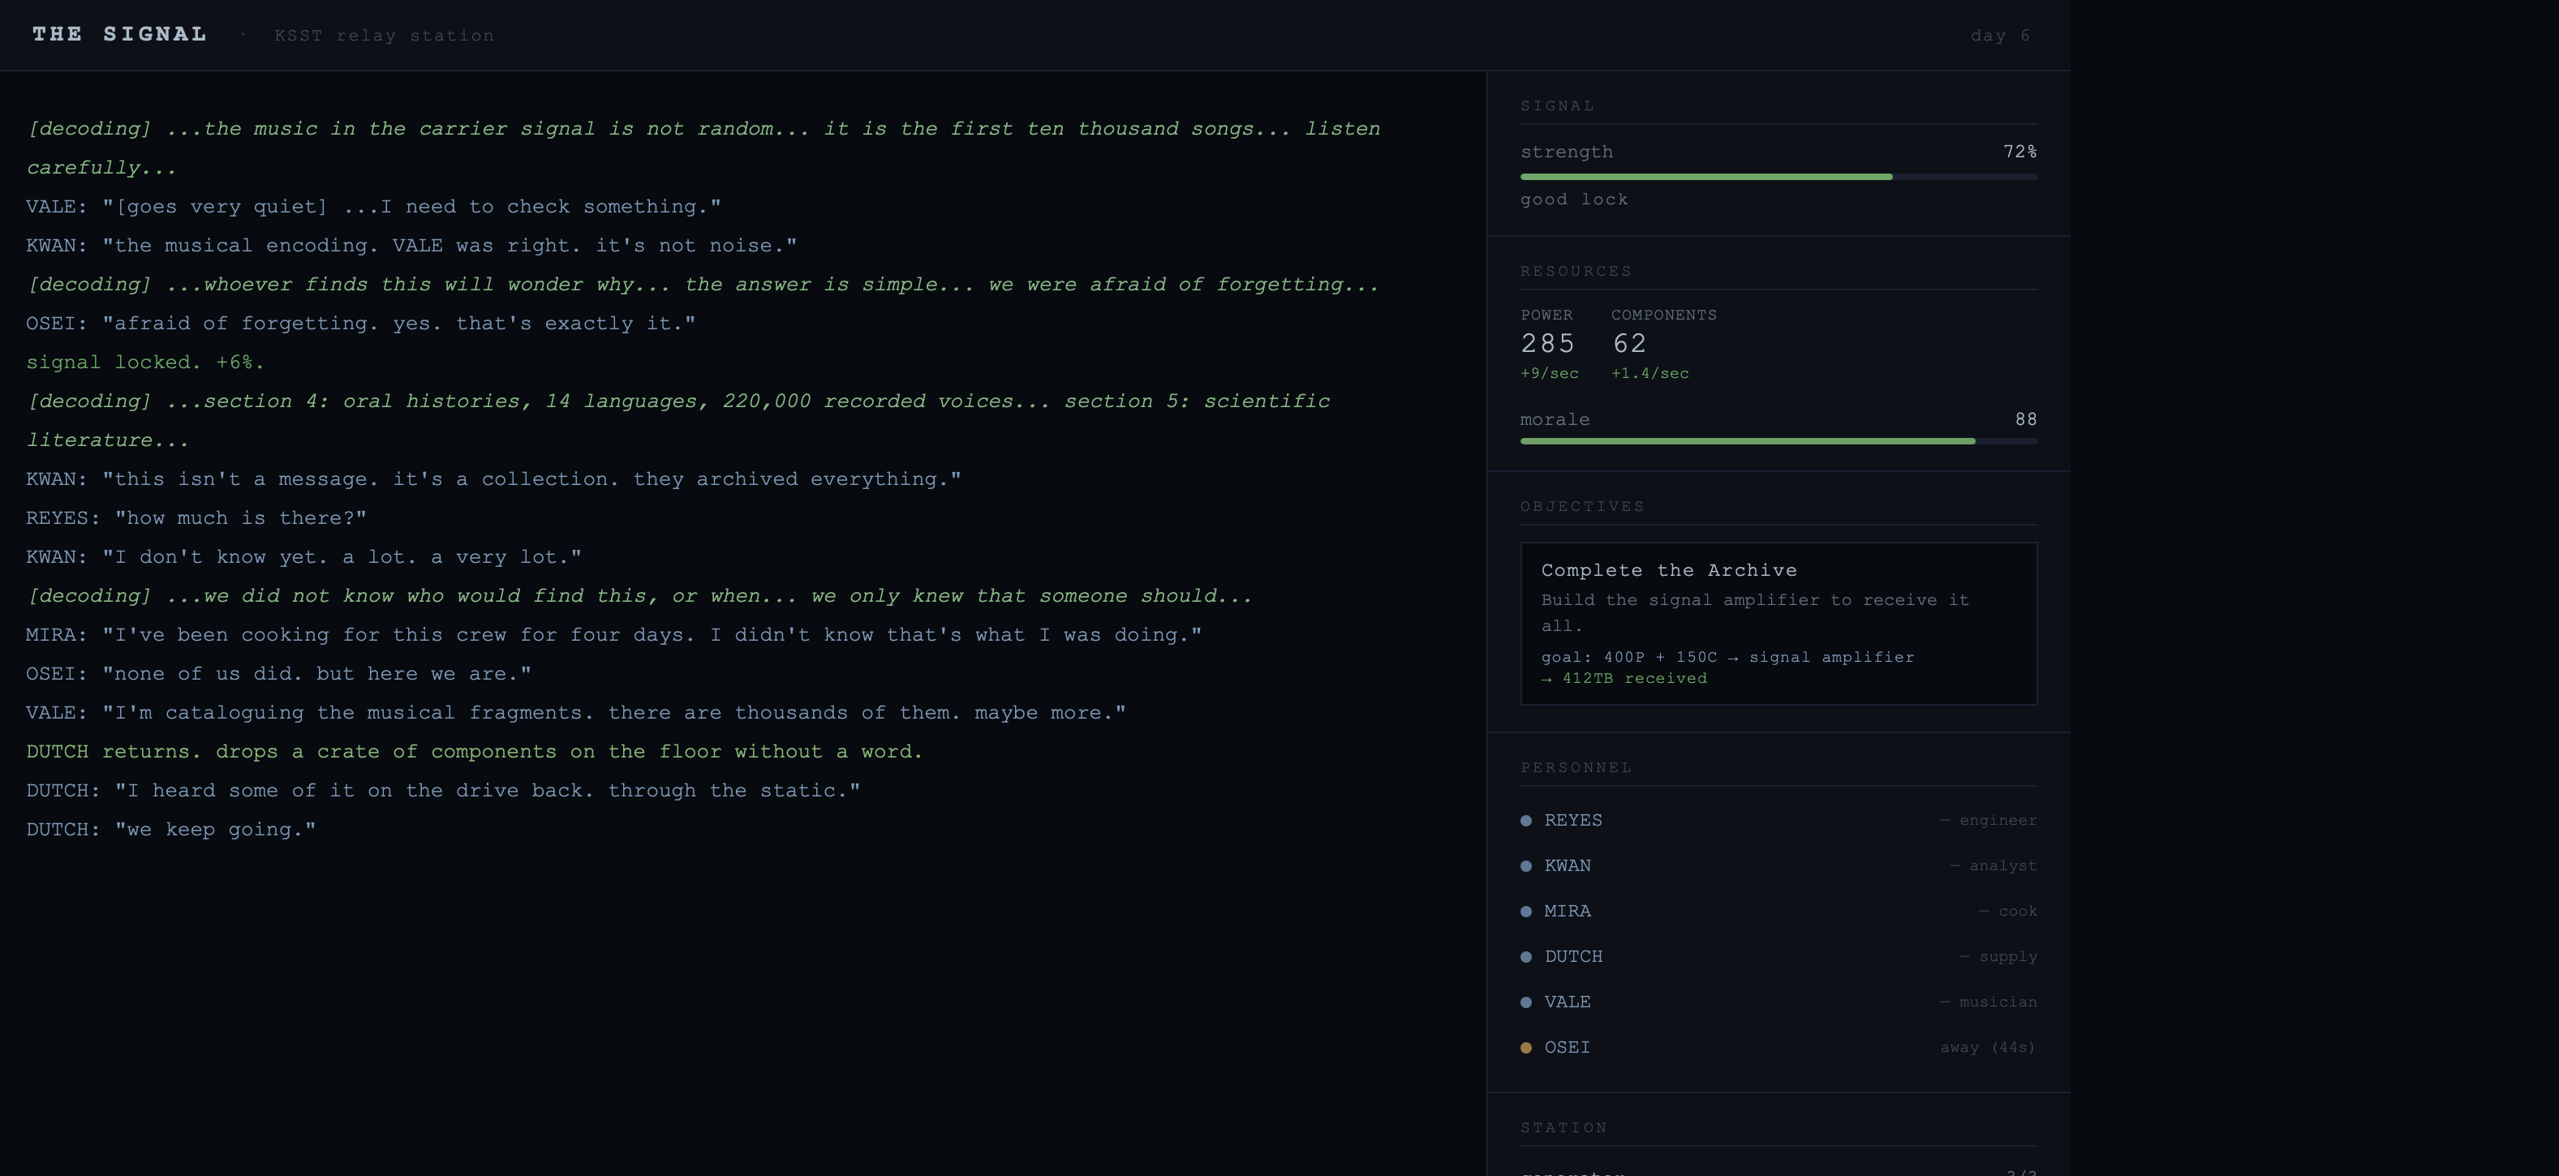Click the MIRA status dot

pos(1526,912)
